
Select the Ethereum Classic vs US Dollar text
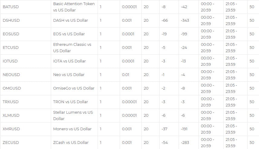(72, 47)
